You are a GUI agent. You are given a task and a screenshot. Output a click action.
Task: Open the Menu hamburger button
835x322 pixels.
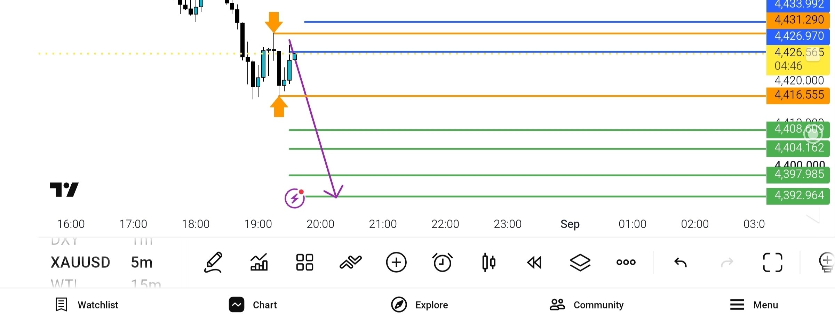tap(754, 305)
